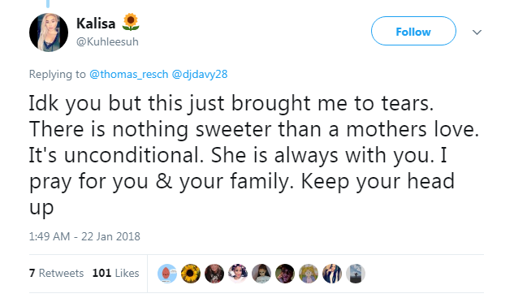
Task: Open the liker avatar with the long-haired person in dark clothes
Action: [214, 274]
